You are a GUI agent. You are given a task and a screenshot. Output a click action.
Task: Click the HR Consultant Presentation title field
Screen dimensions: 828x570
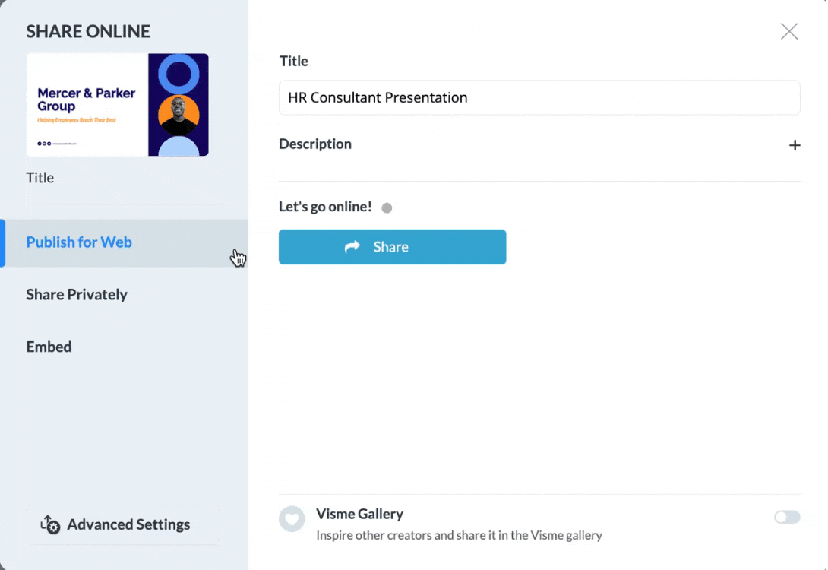coord(539,98)
